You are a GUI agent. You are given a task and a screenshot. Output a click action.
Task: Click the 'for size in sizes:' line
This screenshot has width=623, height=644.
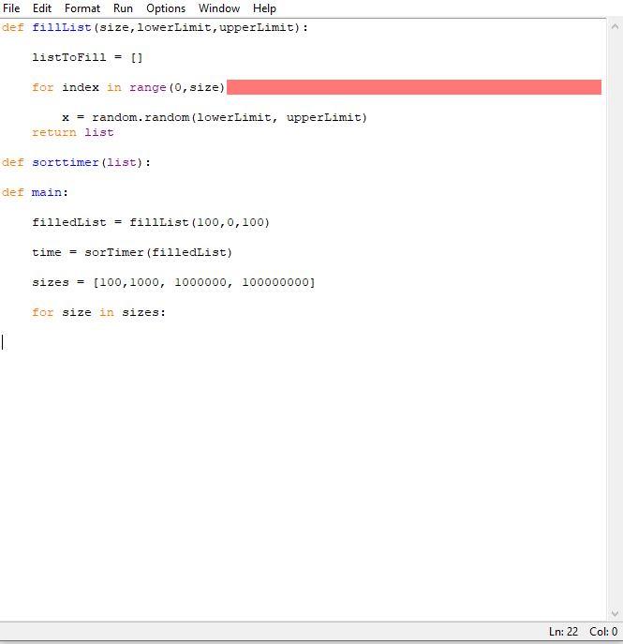(99, 312)
